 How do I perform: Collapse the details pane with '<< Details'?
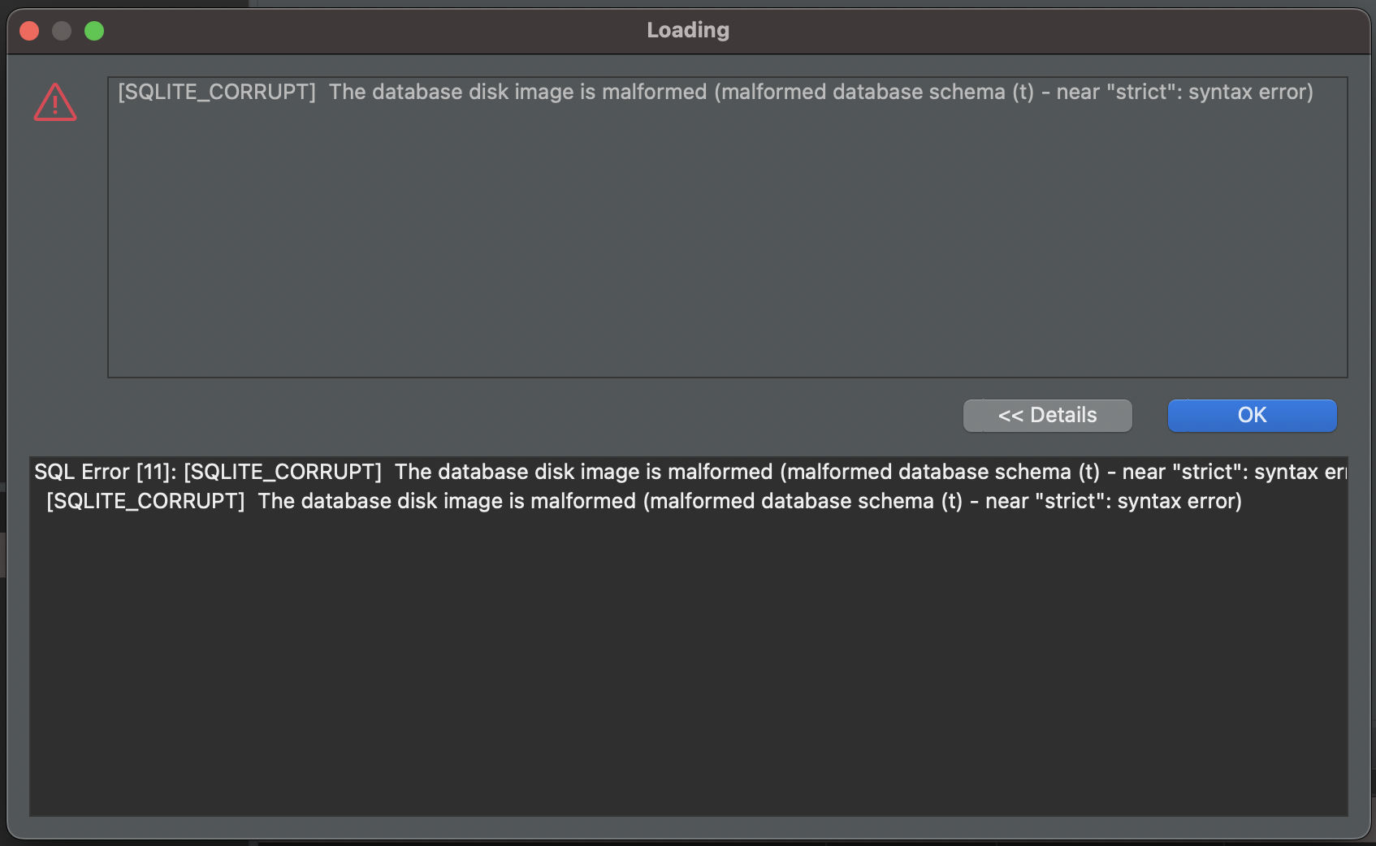click(1047, 415)
